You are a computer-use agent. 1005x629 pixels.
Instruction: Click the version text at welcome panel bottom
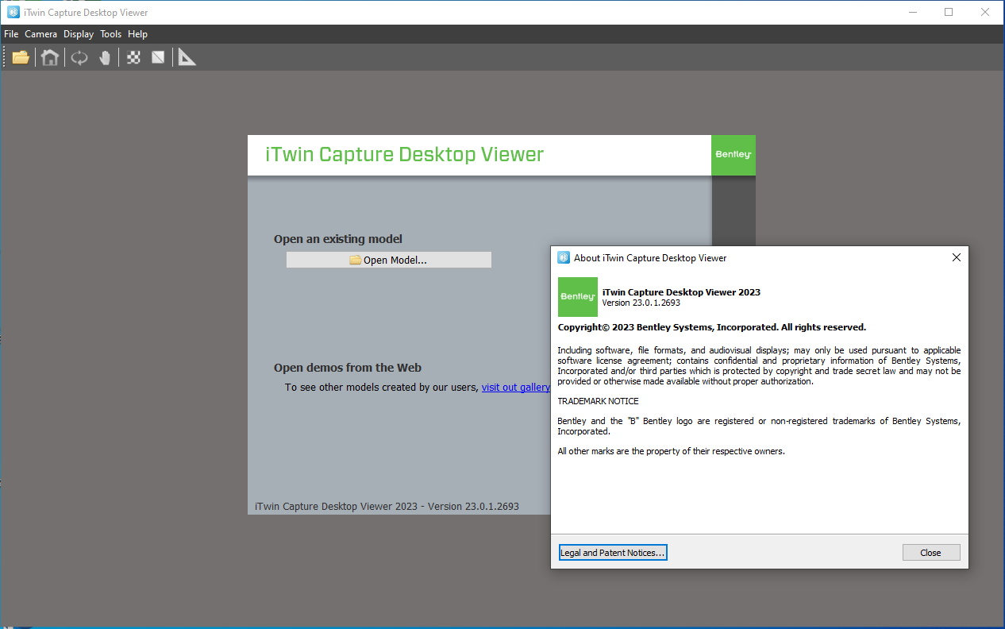pos(387,506)
